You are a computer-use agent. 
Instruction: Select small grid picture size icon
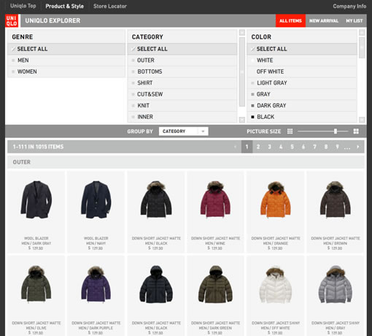point(290,131)
